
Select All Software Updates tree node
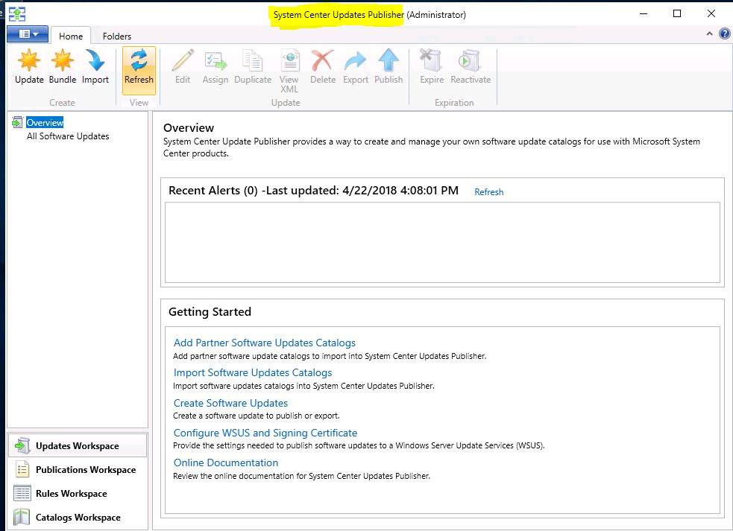tap(68, 136)
